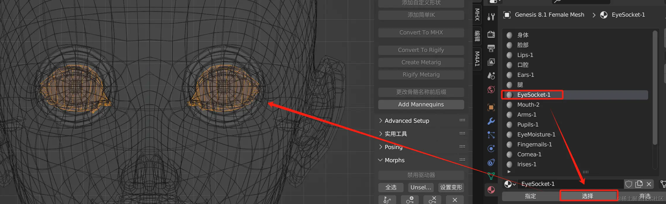The width and height of the screenshot is (666, 204).
Task: Open the Object properties orange square icon
Action: 491,107
